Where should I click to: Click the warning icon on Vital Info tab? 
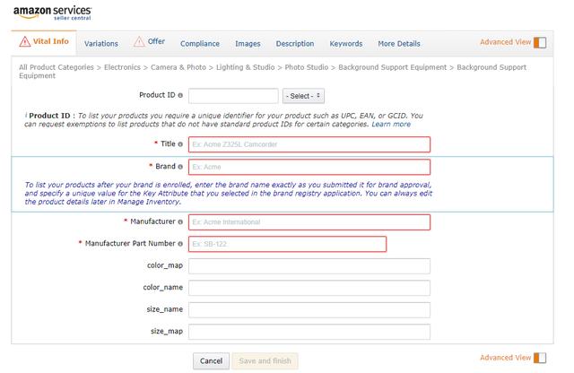click(x=24, y=41)
